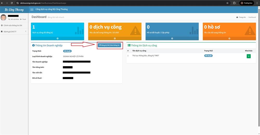The image size is (260, 135).
Task: Click arrow icon under '0 hồ sơ' card
Action: pyautogui.click(x=229, y=38)
